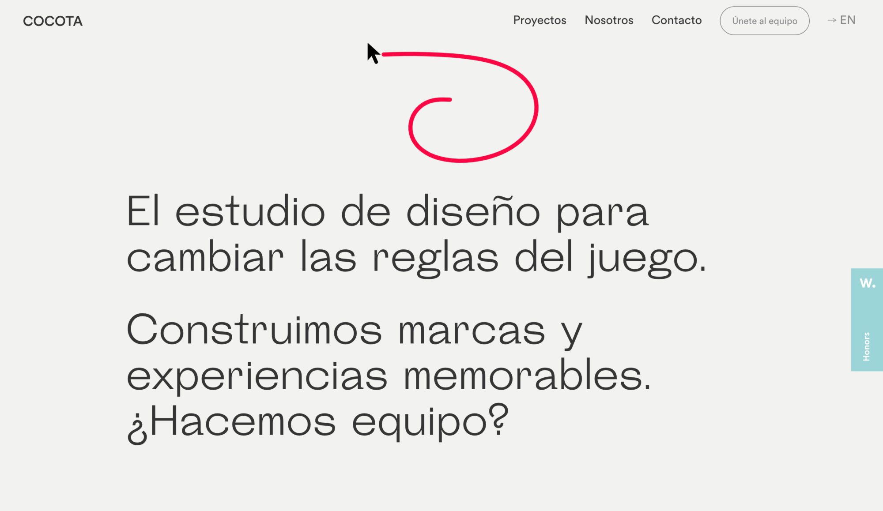883x511 pixels.
Task: Click the Únete al equipo button
Action: pyautogui.click(x=765, y=20)
